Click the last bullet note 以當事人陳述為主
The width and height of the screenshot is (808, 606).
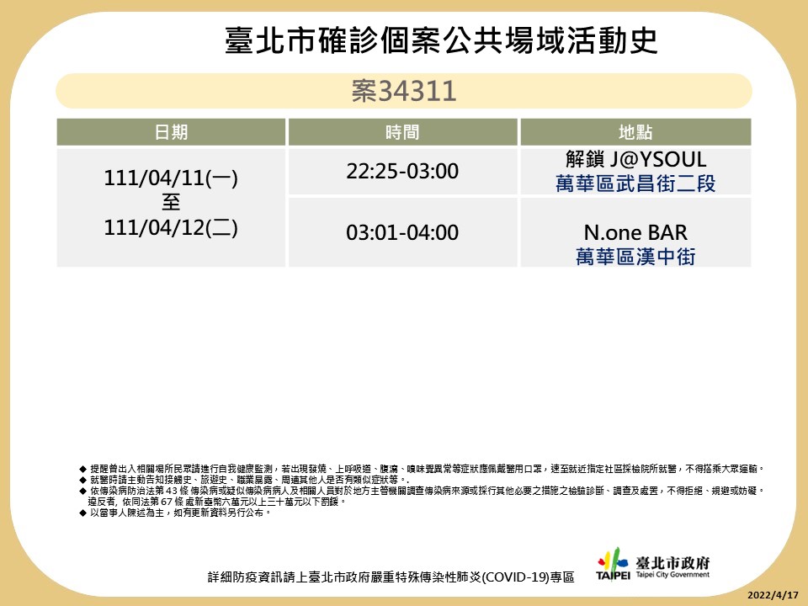pyautogui.click(x=175, y=513)
